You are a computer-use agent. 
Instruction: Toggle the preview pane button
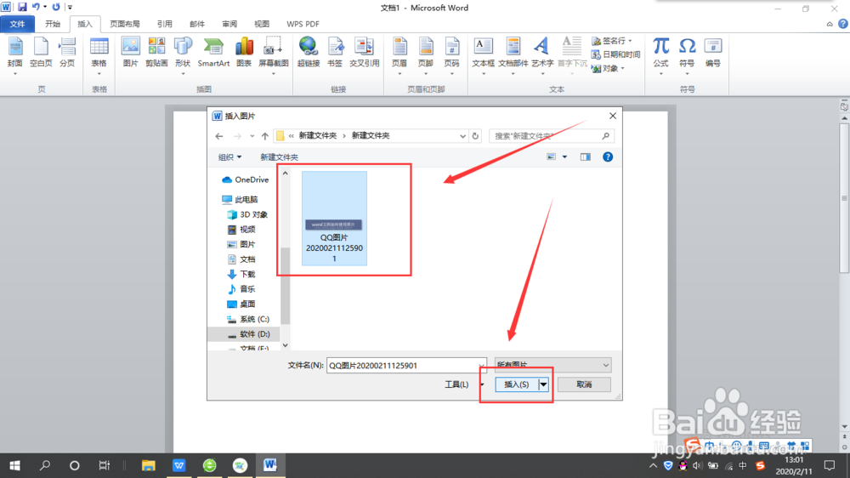pyautogui.click(x=586, y=156)
